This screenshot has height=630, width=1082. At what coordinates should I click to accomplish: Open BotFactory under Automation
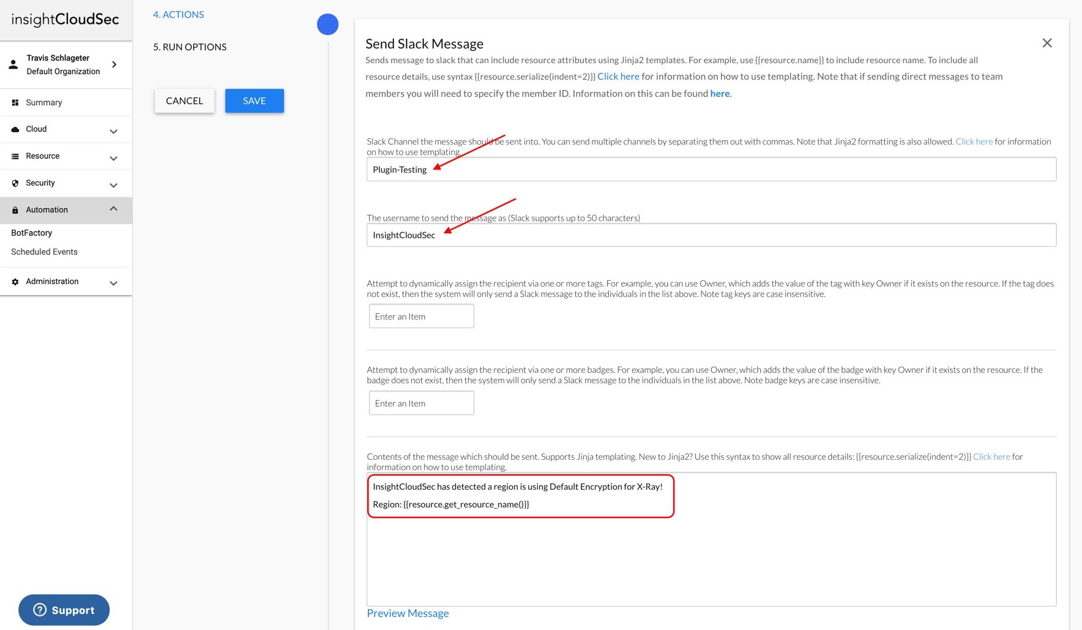[x=31, y=233]
